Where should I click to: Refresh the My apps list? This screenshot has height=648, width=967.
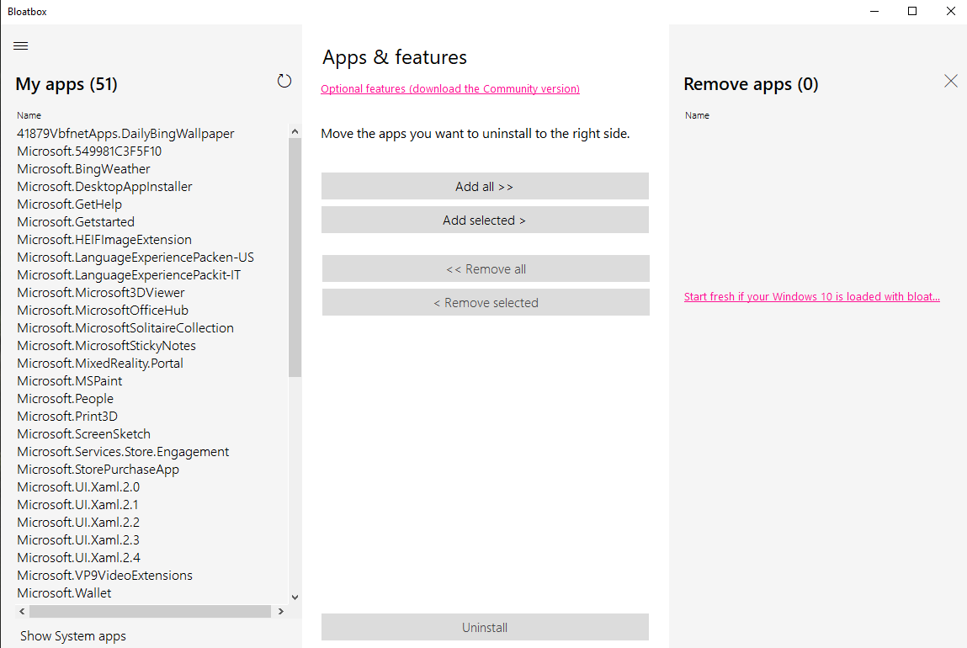click(284, 81)
